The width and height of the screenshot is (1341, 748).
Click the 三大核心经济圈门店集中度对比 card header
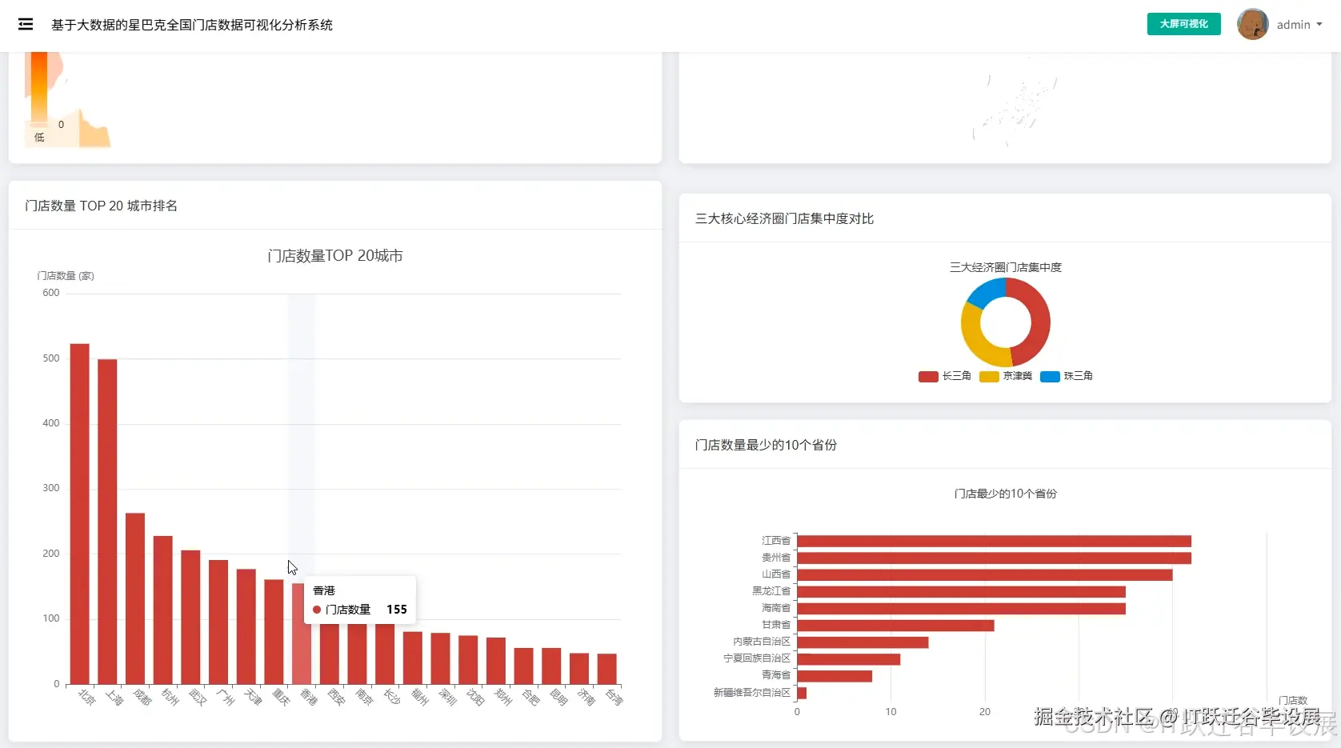pyautogui.click(x=785, y=218)
